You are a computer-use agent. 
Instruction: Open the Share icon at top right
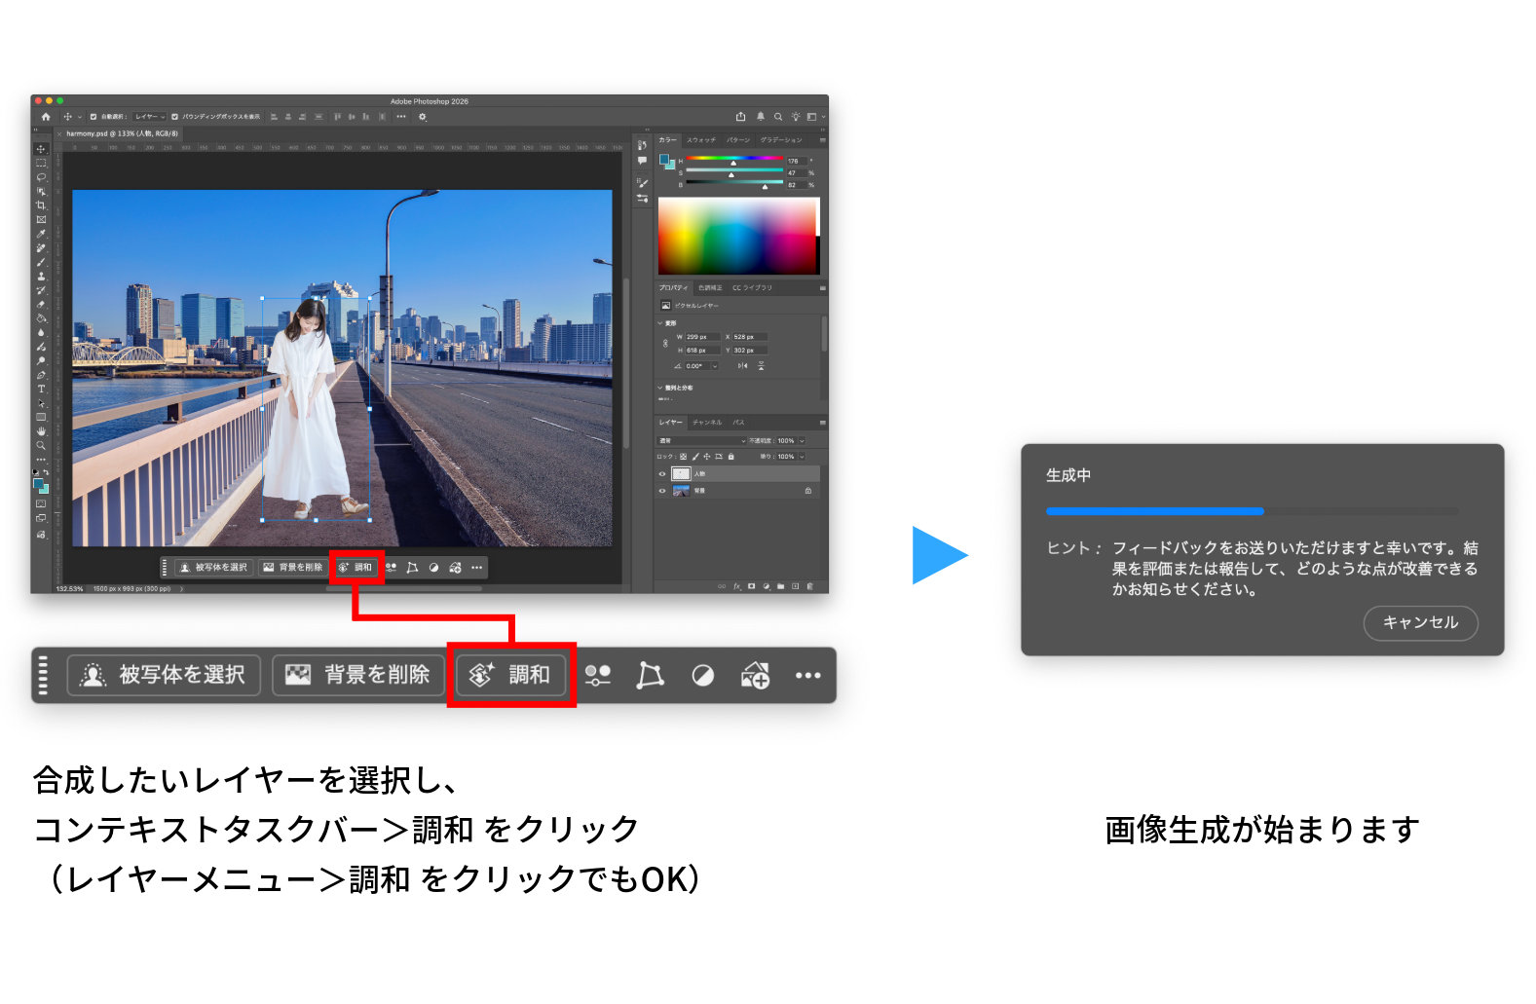click(x=740, y=117)
